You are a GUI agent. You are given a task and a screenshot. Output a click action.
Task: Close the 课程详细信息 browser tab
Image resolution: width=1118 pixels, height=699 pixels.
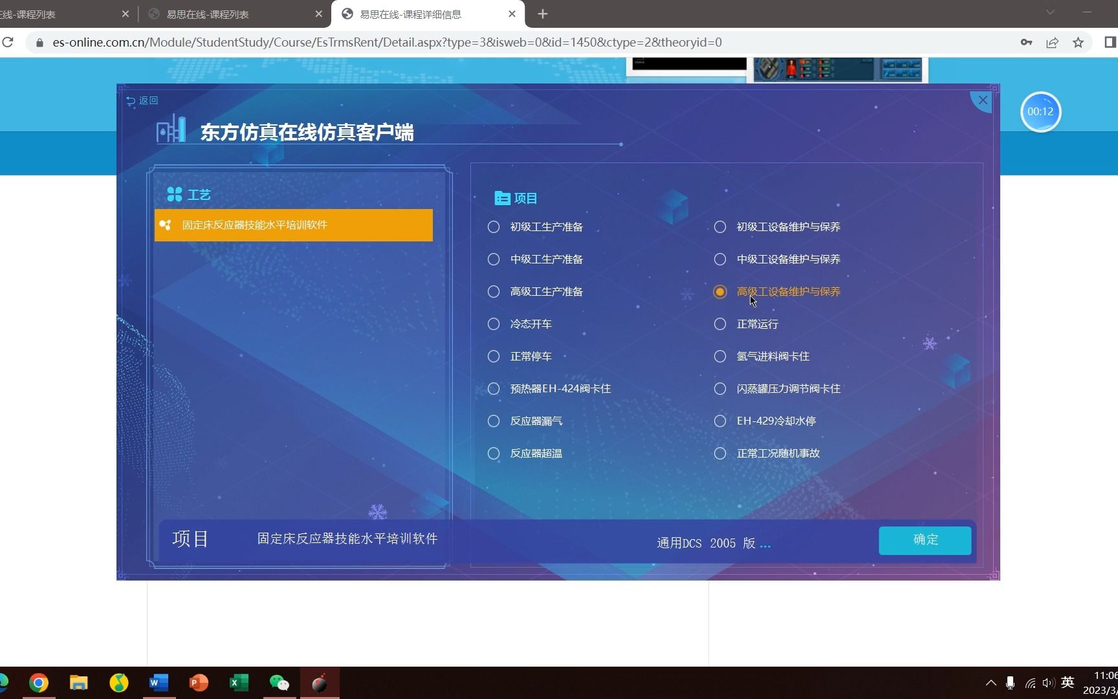512,14
